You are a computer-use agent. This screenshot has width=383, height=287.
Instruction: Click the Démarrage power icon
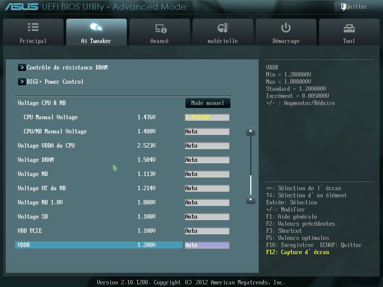pos(286,28)
